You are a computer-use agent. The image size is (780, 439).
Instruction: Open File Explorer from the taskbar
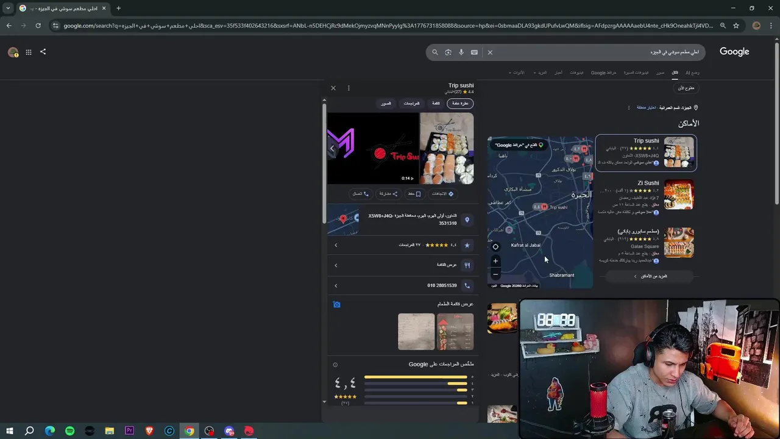click(110, 431)
